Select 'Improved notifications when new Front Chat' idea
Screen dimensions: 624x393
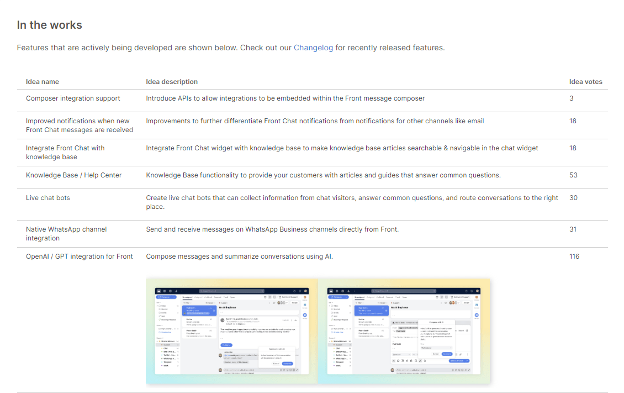(x=80, y=125)
